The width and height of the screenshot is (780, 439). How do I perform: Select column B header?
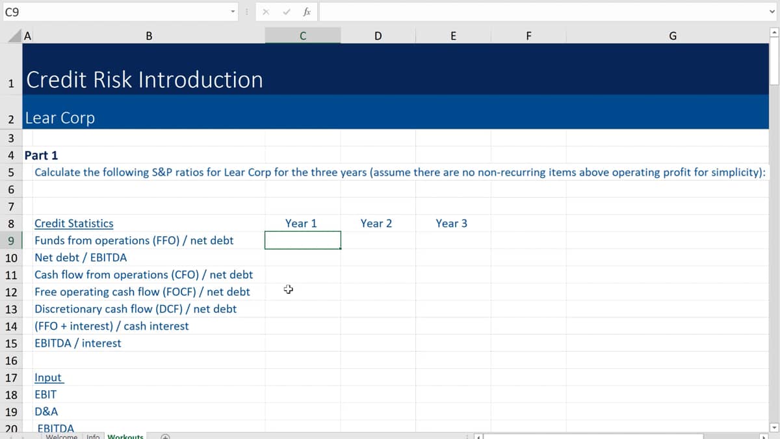149,36
